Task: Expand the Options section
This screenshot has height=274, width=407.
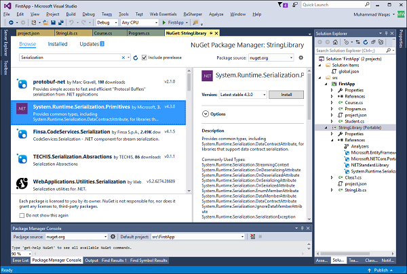Action: (205, 114)
